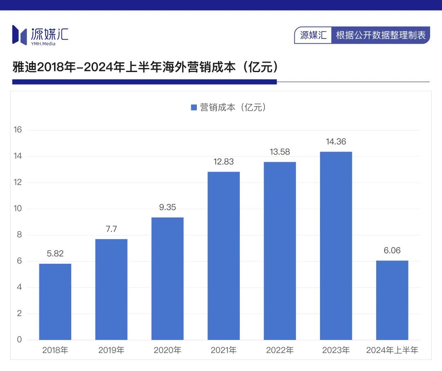
Task: Click the 16 y-axis tick label
Action: pyautogui.click(x=18, y=130)
